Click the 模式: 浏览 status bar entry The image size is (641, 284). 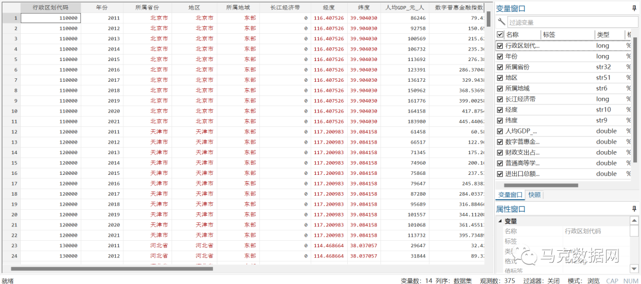click(x=583, y=280)
